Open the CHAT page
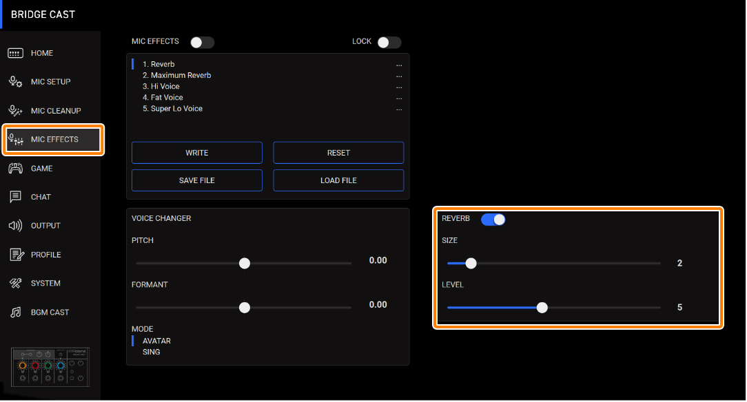747x402 pixels. (41, 197)
